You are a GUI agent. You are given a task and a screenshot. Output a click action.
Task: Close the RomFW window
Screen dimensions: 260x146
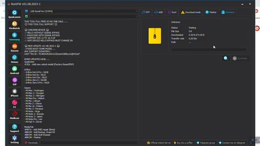(x=250, y=4)
